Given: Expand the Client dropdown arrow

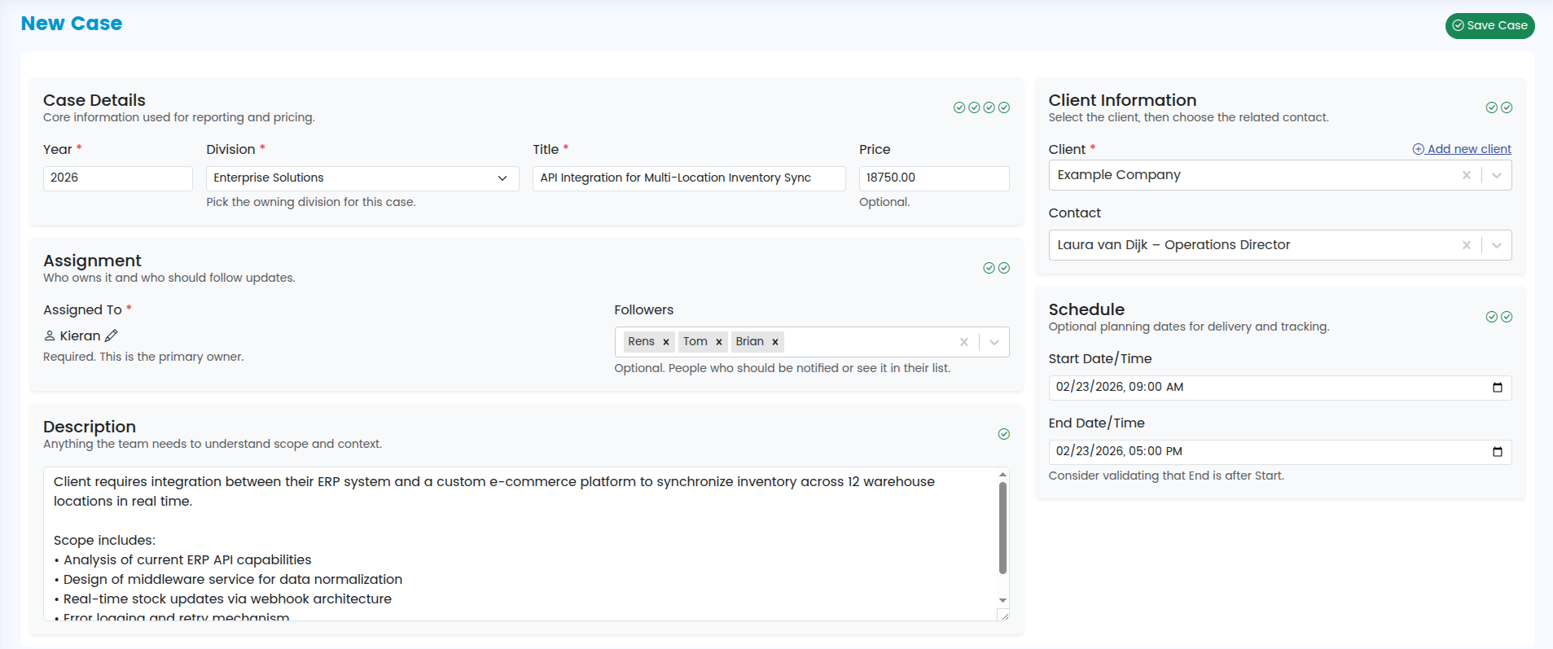Looking at the screenshot, I should coord(1496,175).
